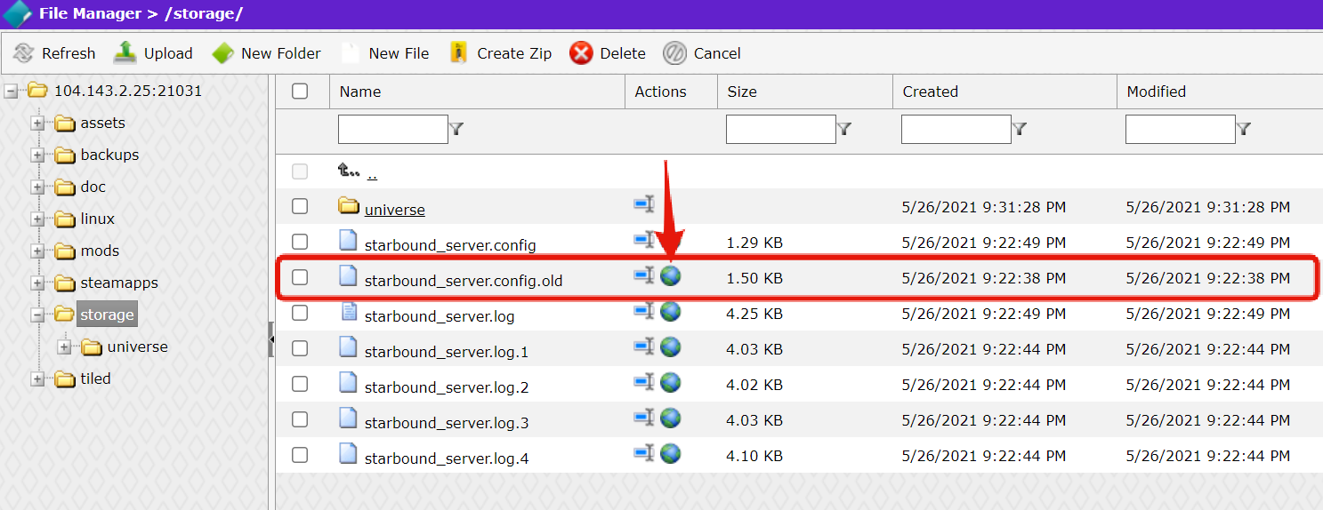The width and height of the screenshot is (1323, 510).
Task: Rename icon for starbound_server.config row
Action: point(643,240)
